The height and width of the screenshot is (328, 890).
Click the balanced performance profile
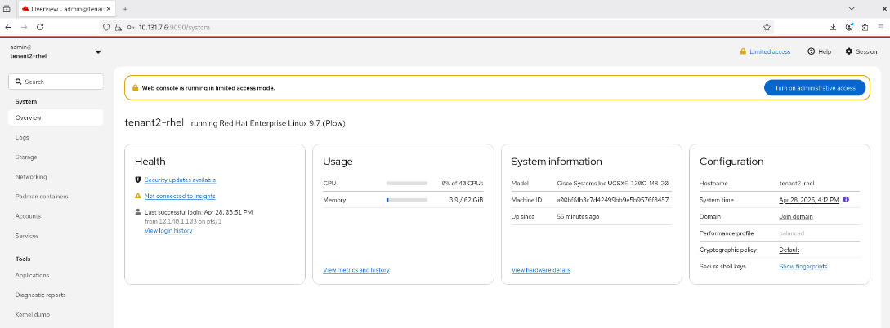click(791, 233)
